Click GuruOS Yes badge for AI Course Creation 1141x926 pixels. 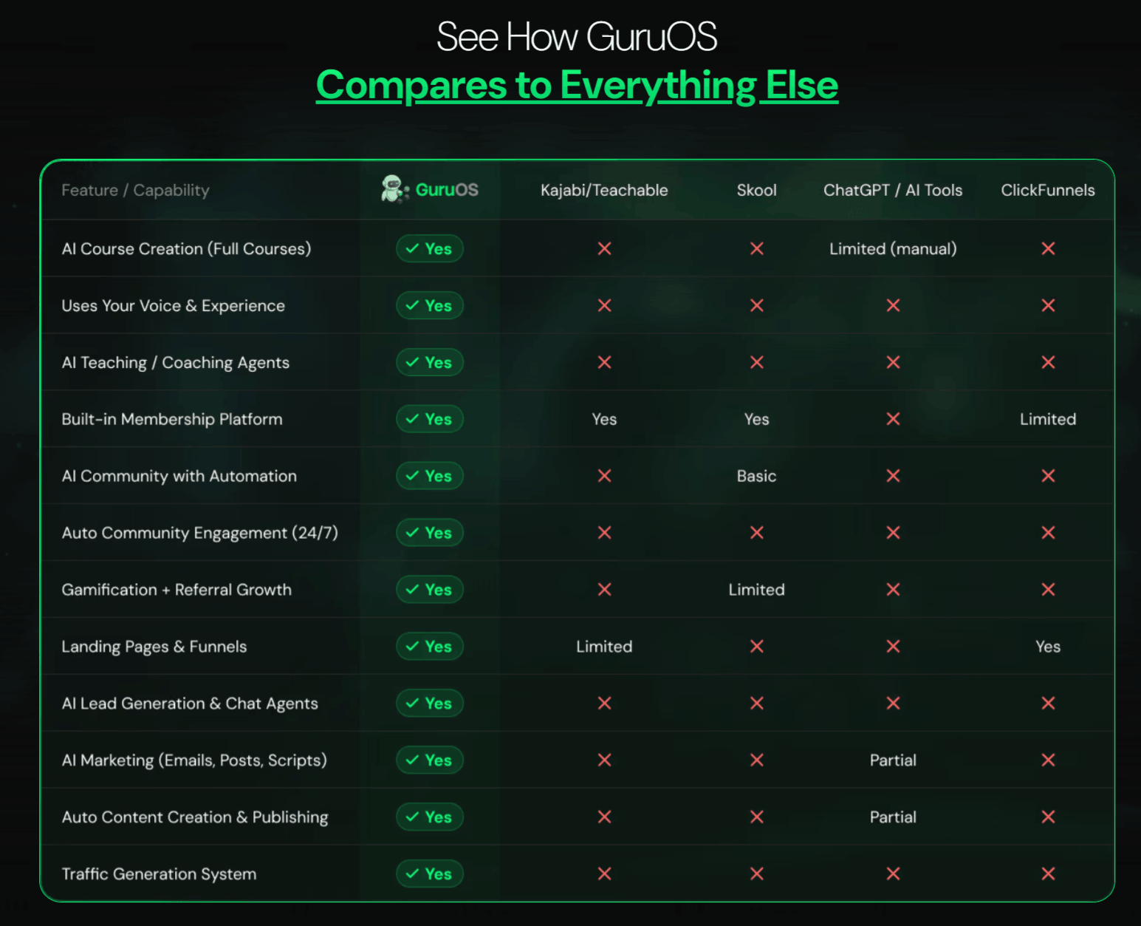point(430,248)
